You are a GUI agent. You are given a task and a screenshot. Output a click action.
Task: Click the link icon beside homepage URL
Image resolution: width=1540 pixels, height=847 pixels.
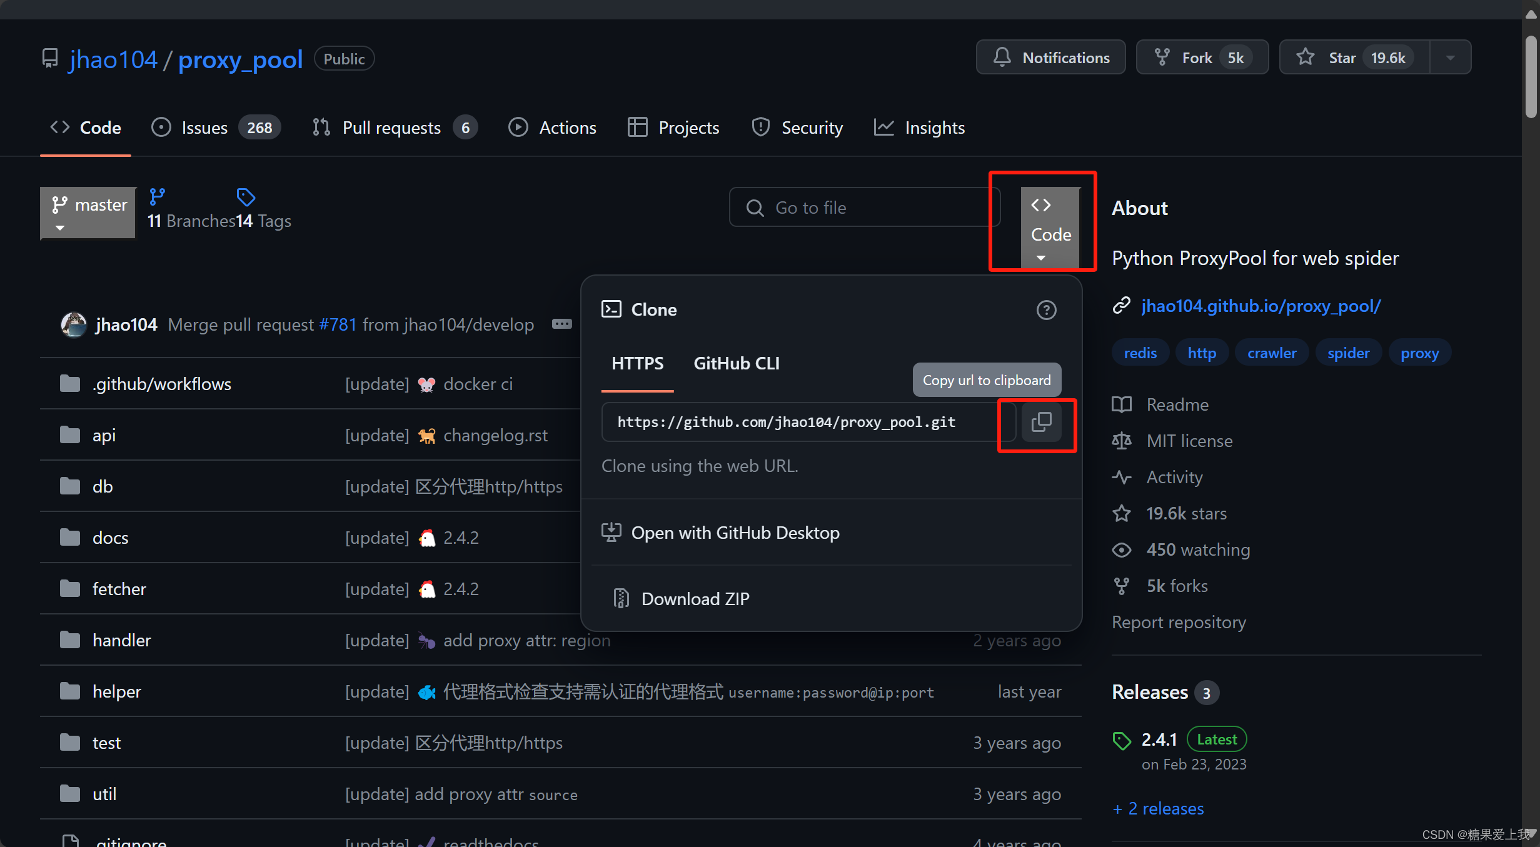coord(1122,306)
